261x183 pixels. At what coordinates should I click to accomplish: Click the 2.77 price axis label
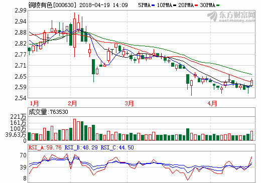pos(21,55)
